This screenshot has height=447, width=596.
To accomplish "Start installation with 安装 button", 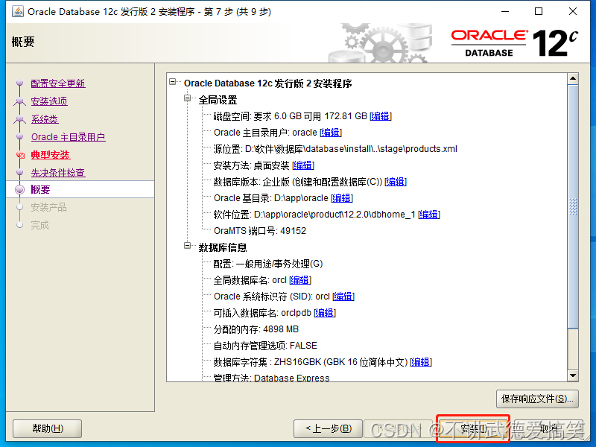I will pos(473,429).
